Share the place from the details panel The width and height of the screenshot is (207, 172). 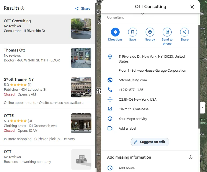pos(184,32)
